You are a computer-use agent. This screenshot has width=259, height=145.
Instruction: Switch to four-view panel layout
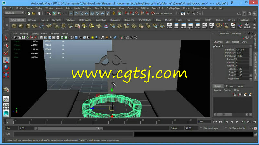click(6, 107)
